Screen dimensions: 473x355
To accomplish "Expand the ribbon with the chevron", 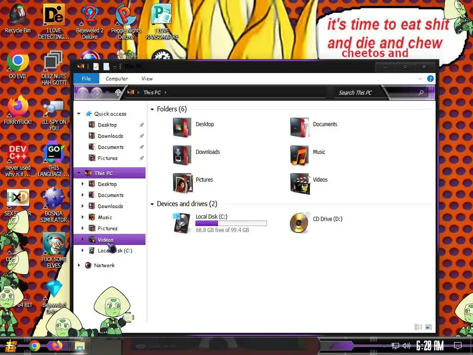I will [x=420, y=79].
